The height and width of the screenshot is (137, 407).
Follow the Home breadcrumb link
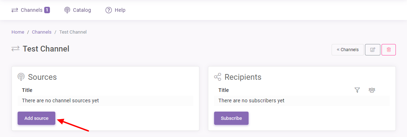(18, 32)
